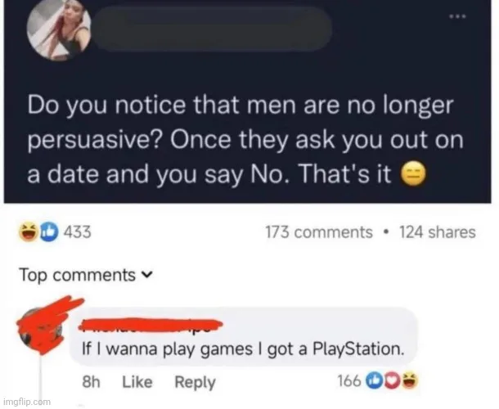
Task: Open the three-dot post options menu
Action: tap(457, 16)
